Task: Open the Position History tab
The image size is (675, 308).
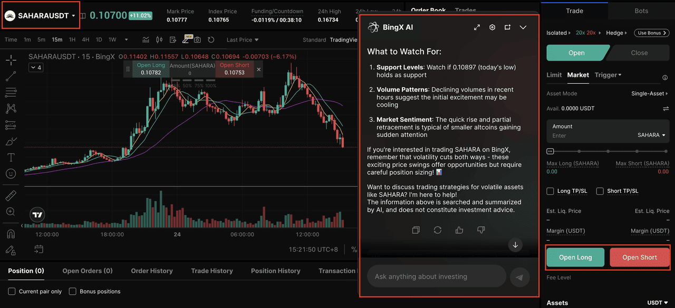Action: click(x=276, y=271)
